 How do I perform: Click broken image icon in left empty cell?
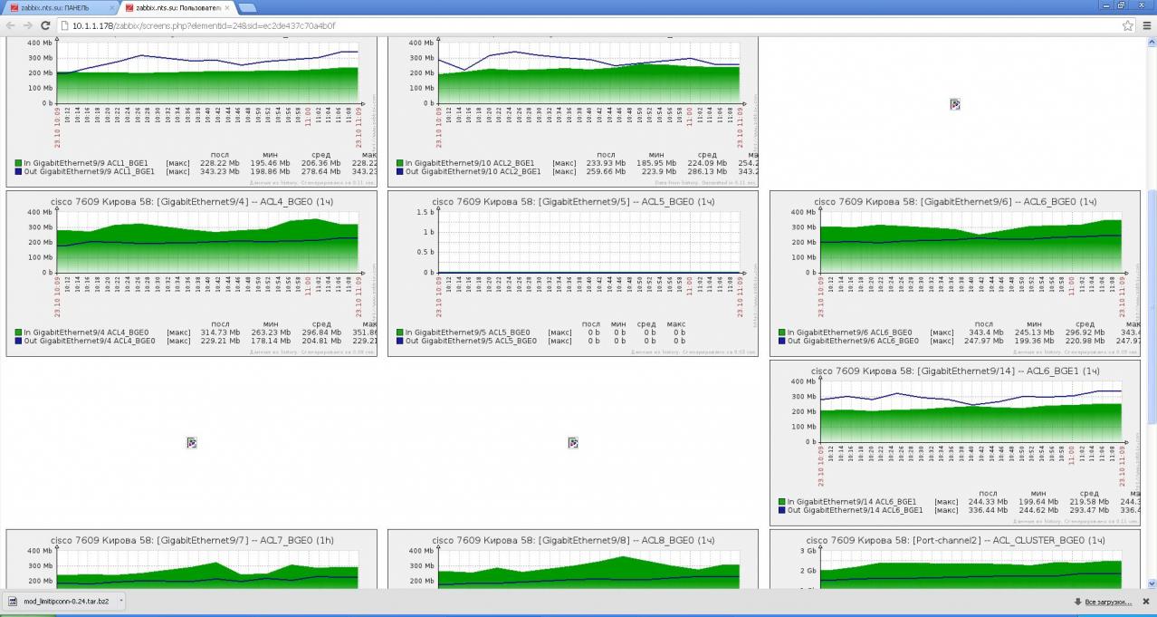[192, 442]
